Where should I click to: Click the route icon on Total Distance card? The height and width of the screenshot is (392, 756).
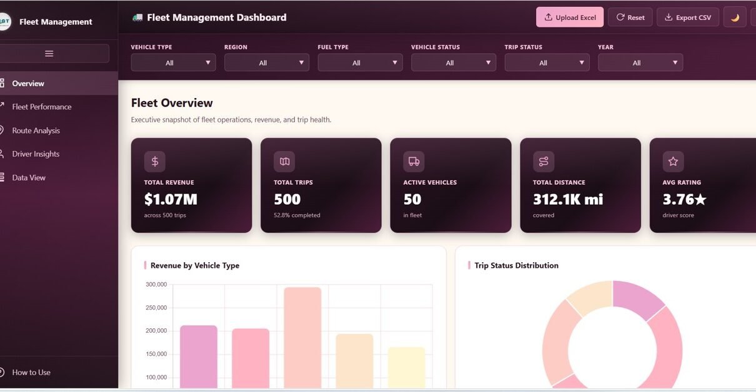pos(544,162)
